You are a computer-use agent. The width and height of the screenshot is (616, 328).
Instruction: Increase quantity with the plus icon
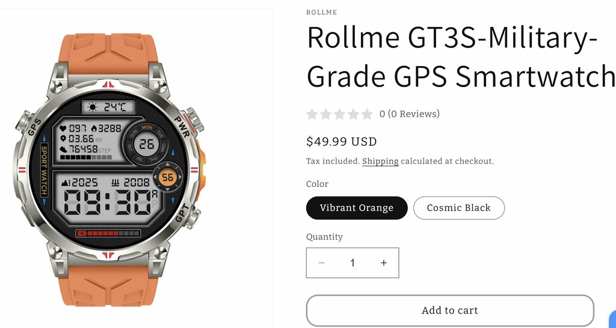[384, 263]
